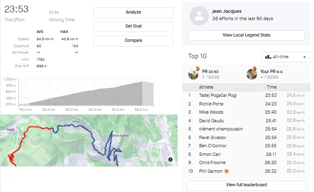This screenshot has height=192, width=314.
Task: Click the PR 23:53 athlete avatar
Action: [194, 74]
